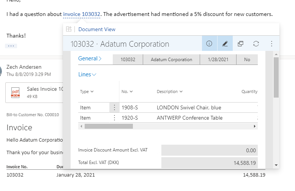
Task: Open the Description column dropdown
Action: click(x=170, y=92)
